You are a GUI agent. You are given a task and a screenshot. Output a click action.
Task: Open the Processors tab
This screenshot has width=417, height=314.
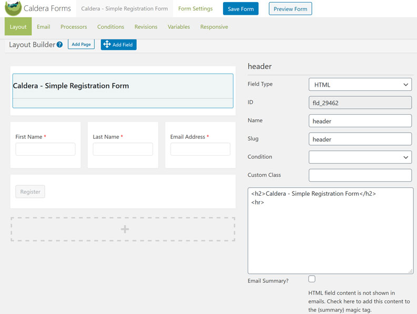pyautogui.click(x=74, y=27)
